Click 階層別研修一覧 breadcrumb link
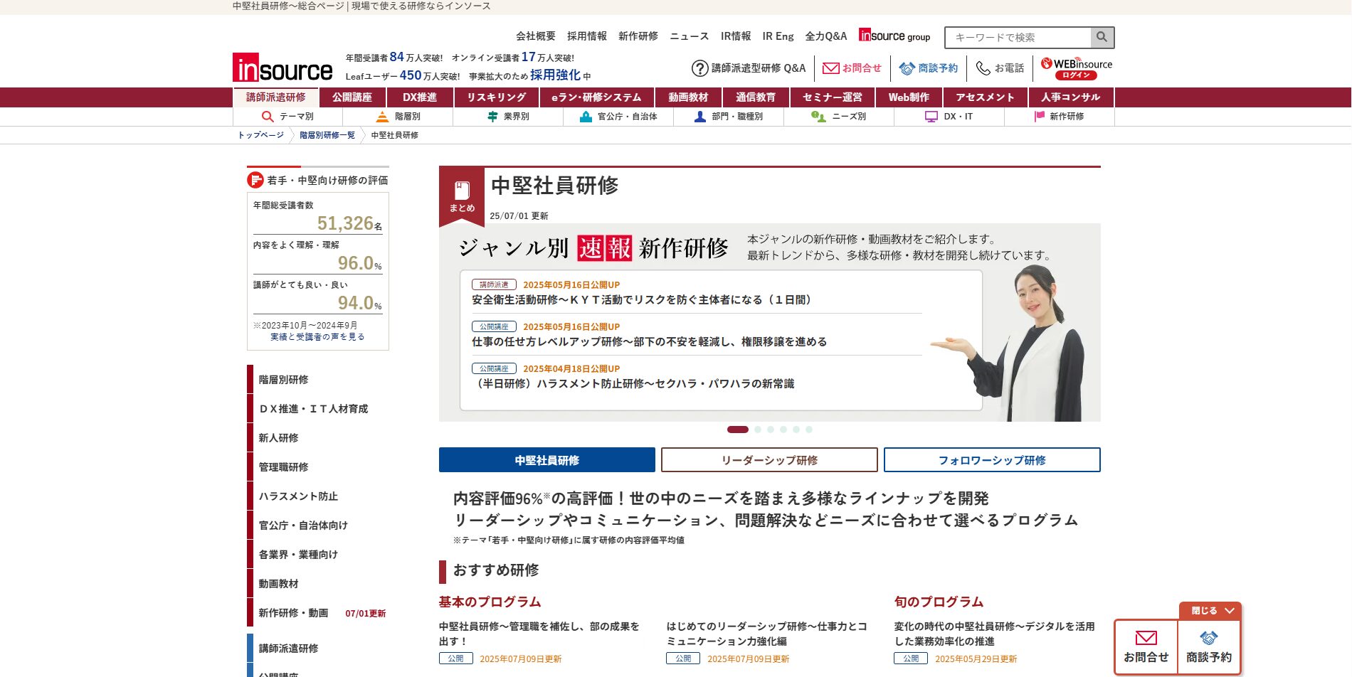The width and height of the screenshot is (1352, 677). (x=327, y=135)
